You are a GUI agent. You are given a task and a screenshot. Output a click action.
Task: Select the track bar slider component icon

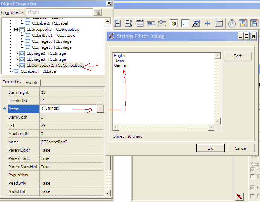(162, 23)
